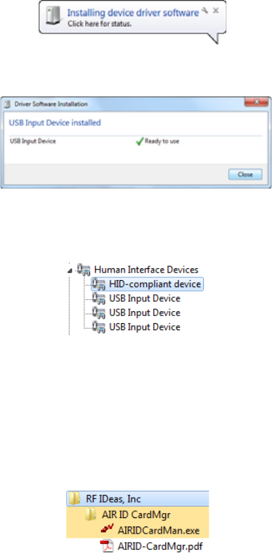
Task: Collapse the Human Interface Devices tree node
Action: [x=71, y=270]
